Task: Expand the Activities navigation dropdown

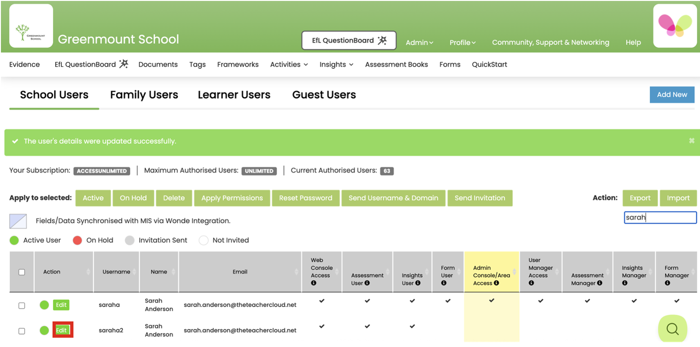Action: tap(289, 65)
